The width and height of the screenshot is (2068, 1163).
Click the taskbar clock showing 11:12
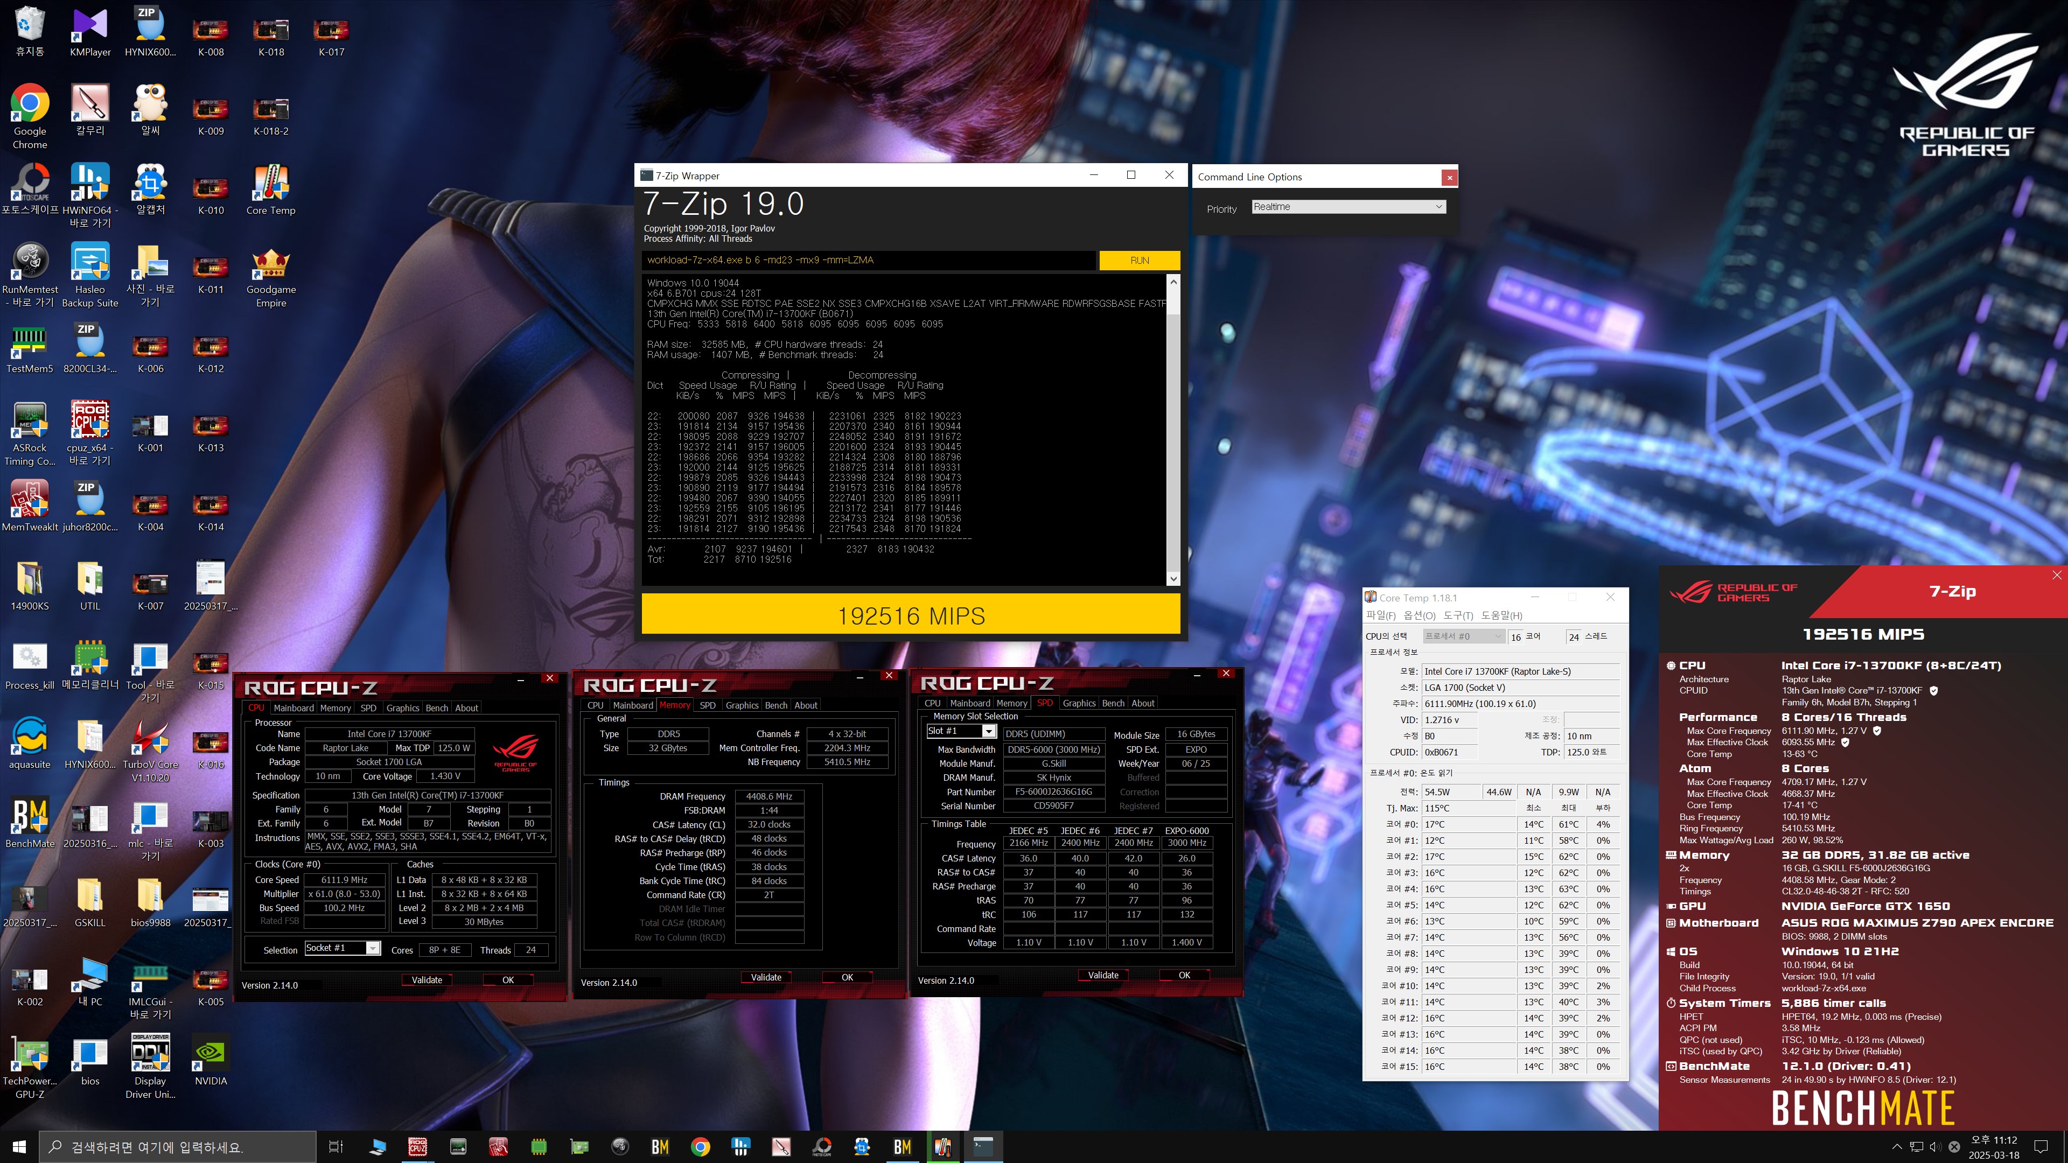(1994, 1147)
